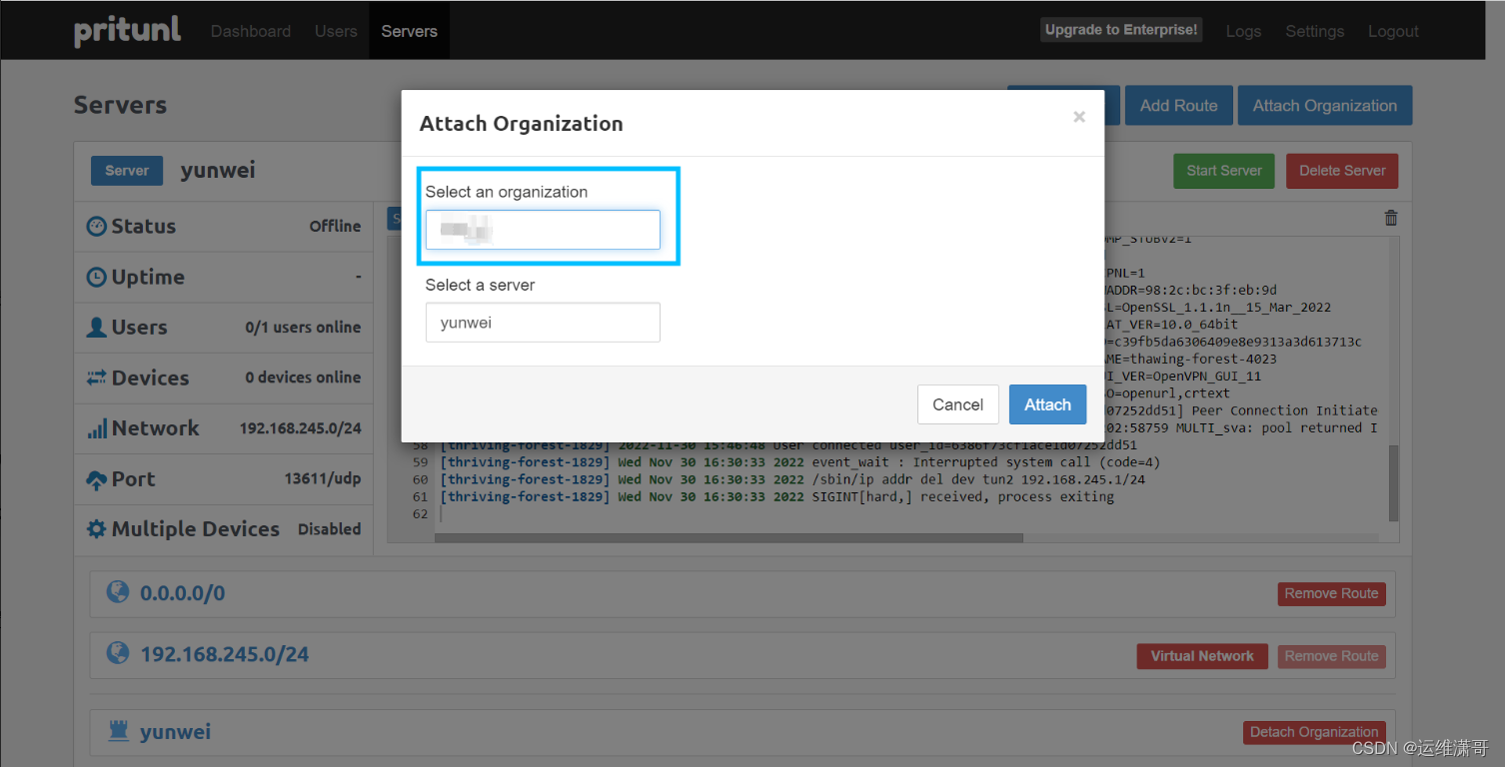Click the Multiple Devices gear icon
Image resolution: width=1505 pixels, height=767 pixels.
[x=96, y=529]
